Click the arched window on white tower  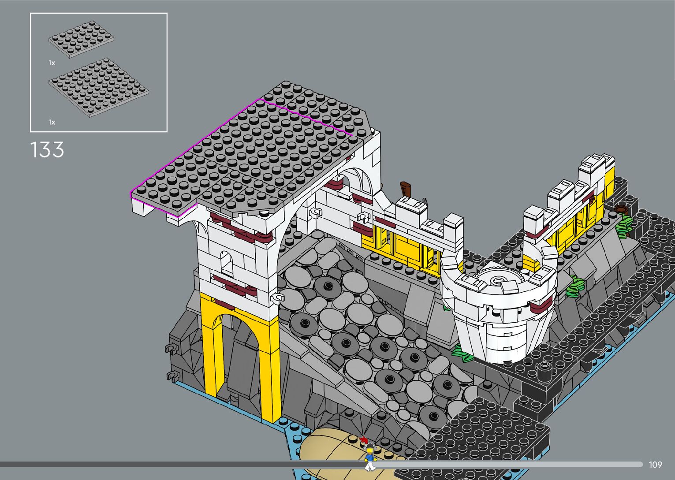click(x=226, y=262)
